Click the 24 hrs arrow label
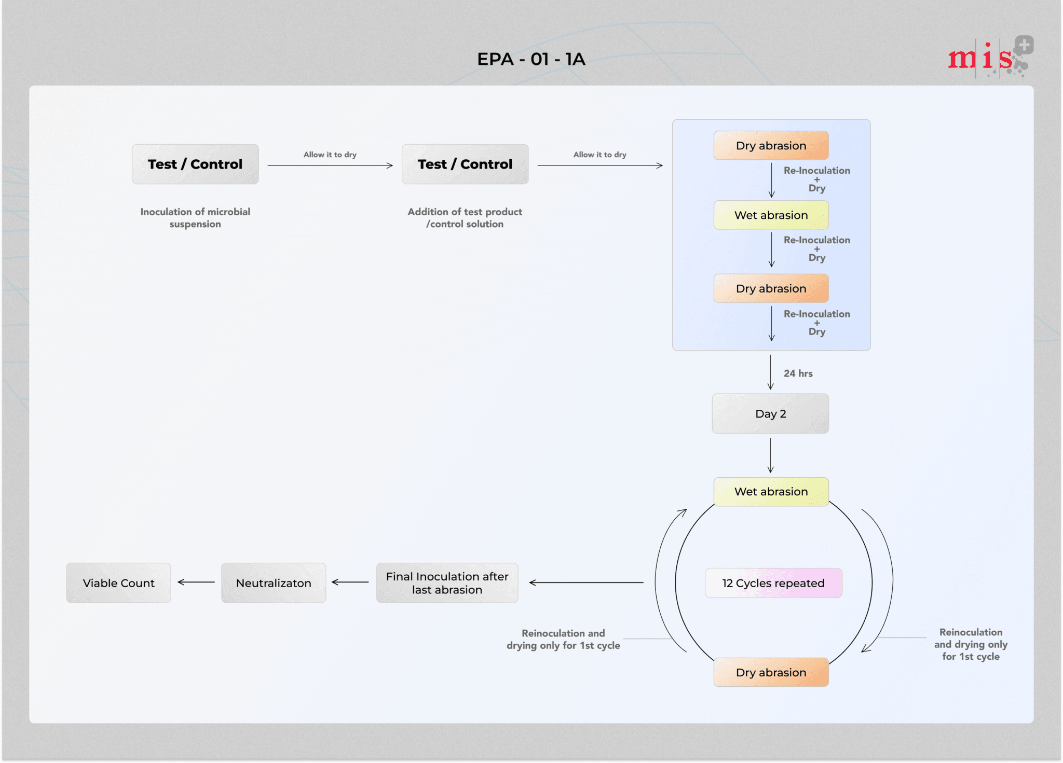 798,373
